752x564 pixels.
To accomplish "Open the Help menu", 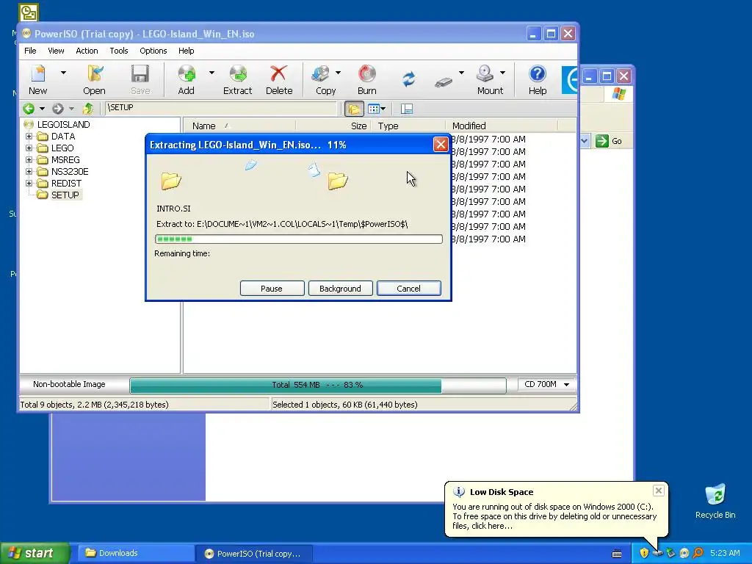I will (x=186, y=51).
